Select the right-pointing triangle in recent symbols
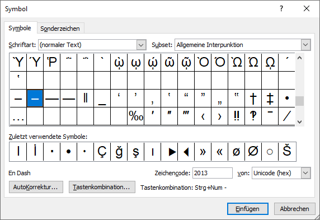 (170, 152)
